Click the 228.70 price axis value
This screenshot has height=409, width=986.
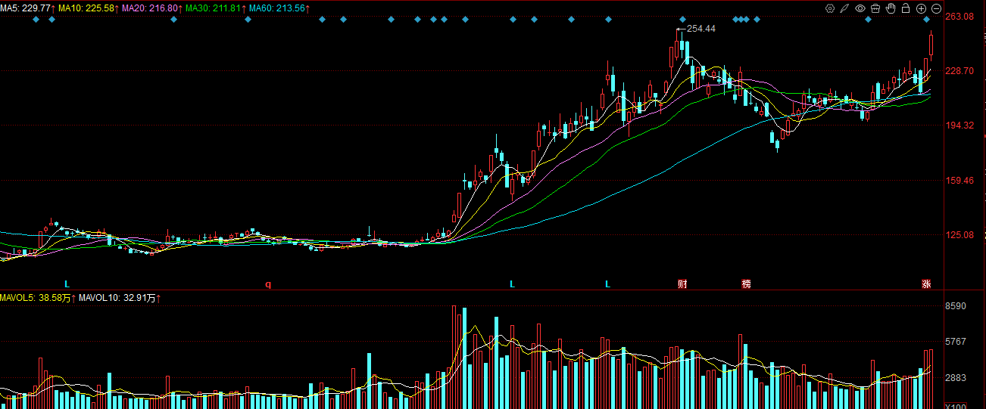click(x=959, y=70)
